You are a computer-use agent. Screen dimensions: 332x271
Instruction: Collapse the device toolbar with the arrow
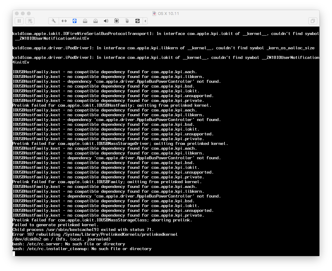(145, 21)
